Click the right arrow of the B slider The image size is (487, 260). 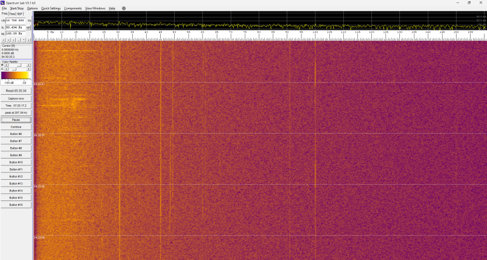click(x=28, y=65)
